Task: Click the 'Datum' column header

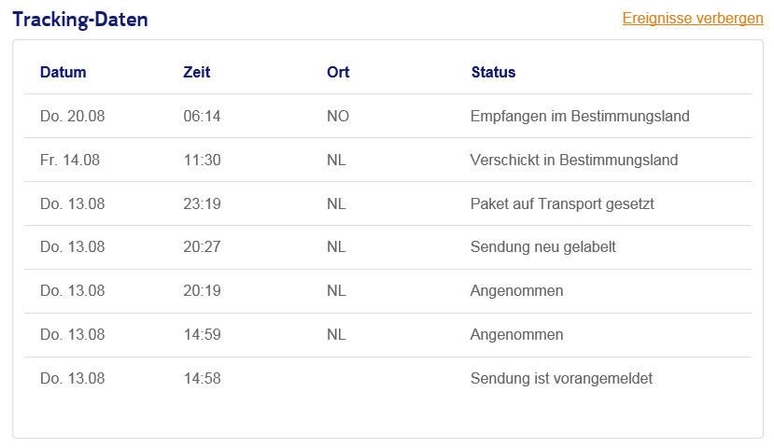Action: tap(63, 72)
